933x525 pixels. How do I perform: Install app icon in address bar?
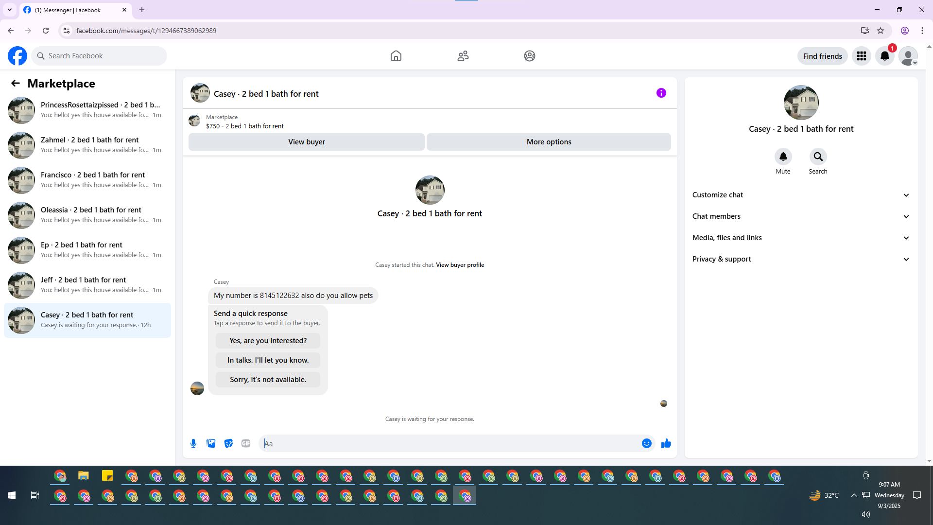tap(865, 31)
